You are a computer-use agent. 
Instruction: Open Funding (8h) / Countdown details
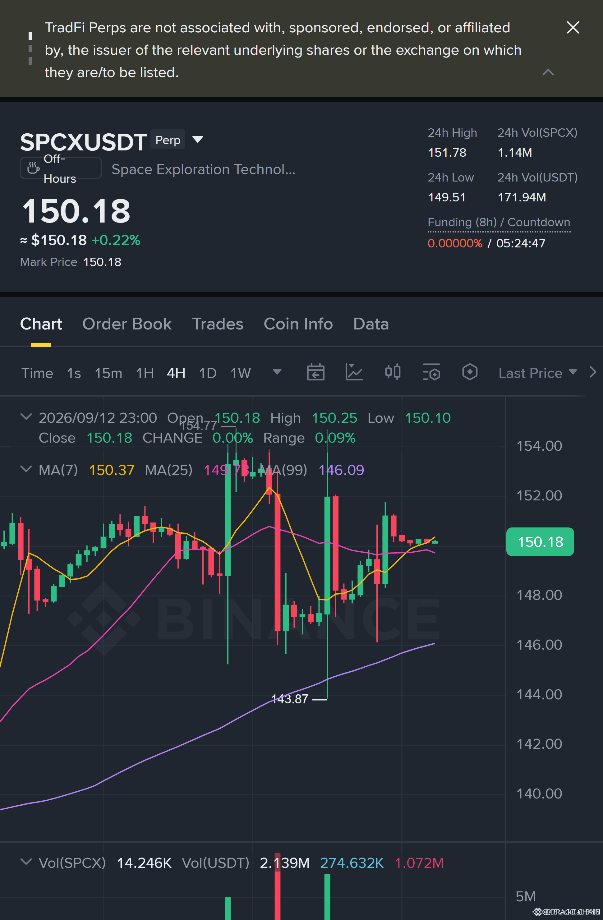point(499,223)
